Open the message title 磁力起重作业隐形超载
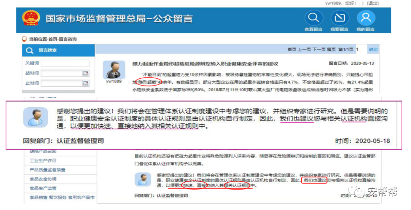 pos(205,64)
